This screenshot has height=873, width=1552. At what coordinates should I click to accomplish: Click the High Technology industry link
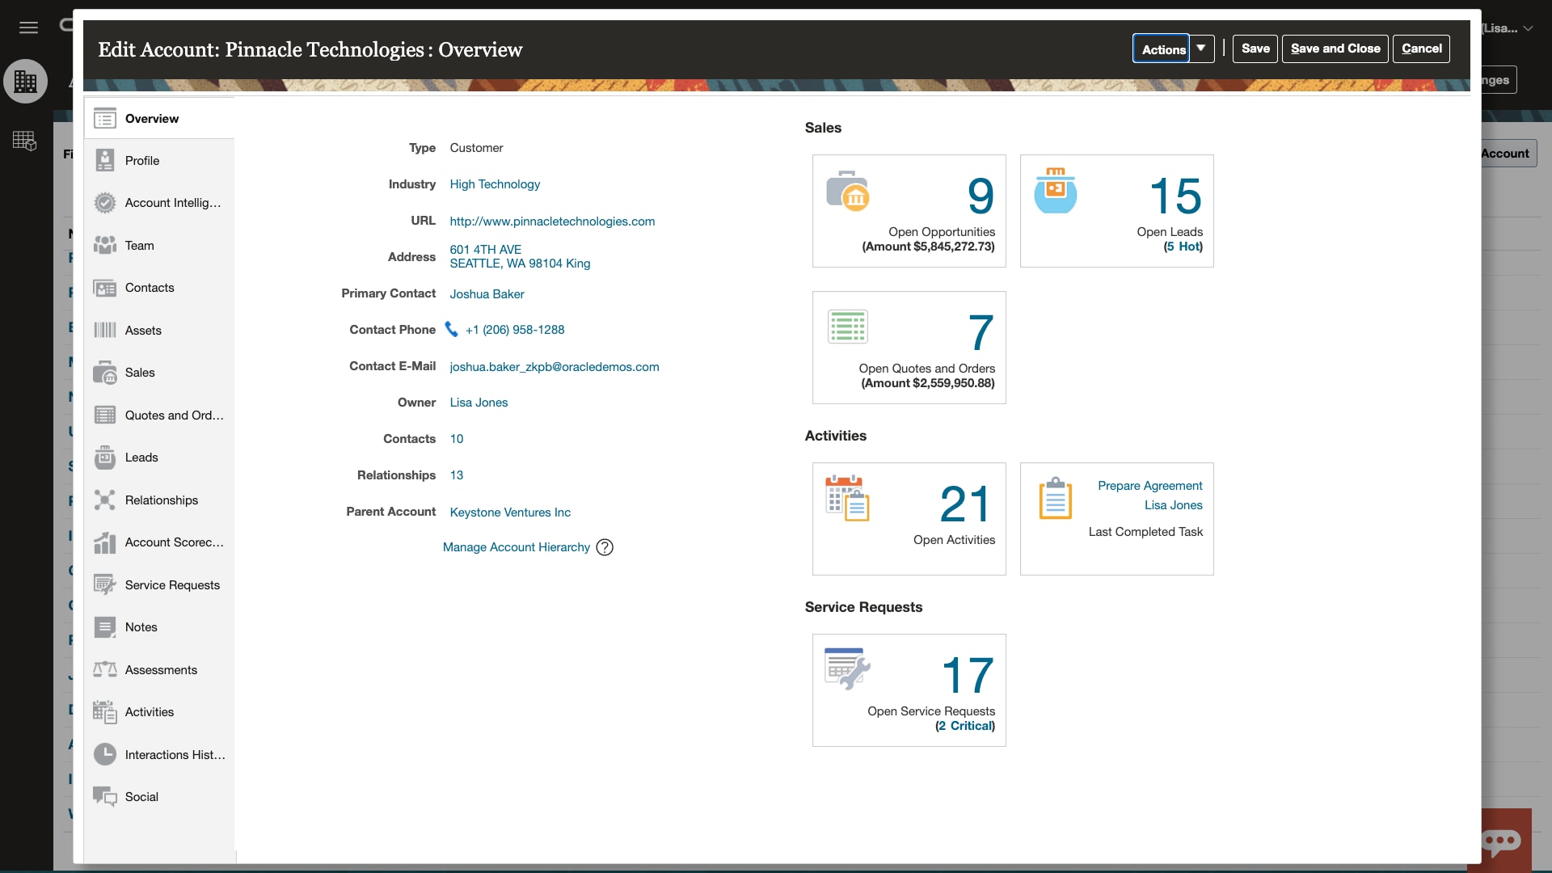click(x=494, y=183)
